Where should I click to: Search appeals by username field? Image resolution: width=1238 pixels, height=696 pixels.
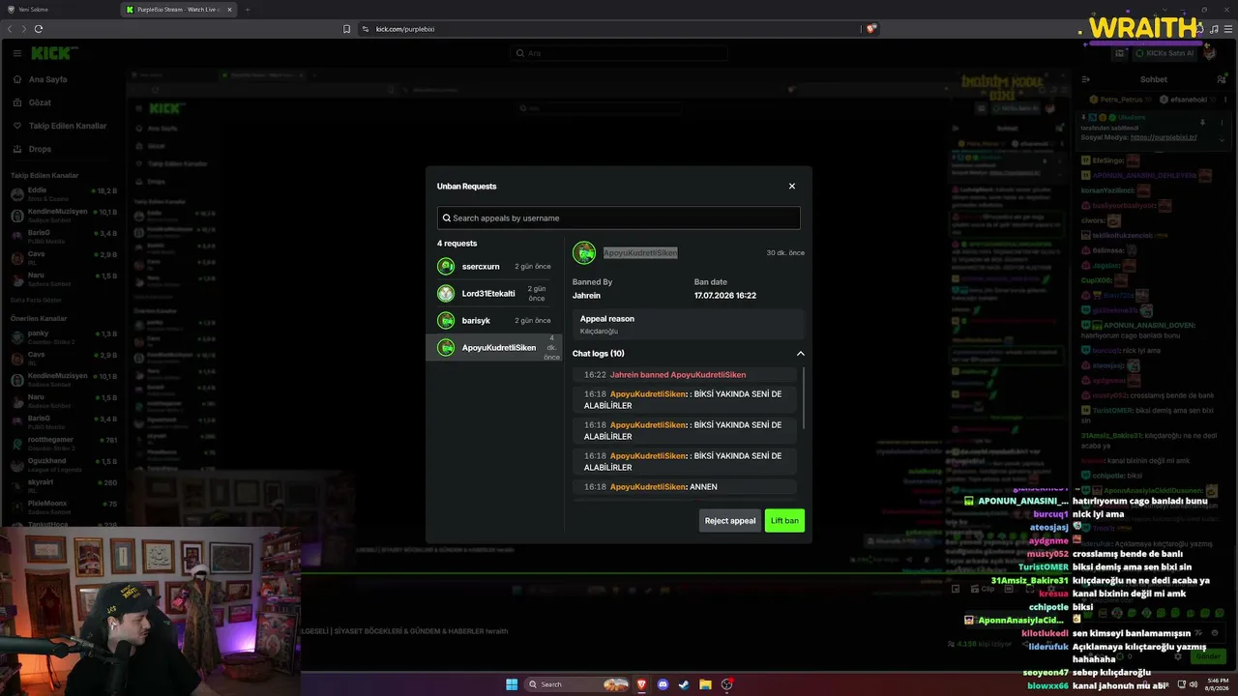[x=619, y=217]
